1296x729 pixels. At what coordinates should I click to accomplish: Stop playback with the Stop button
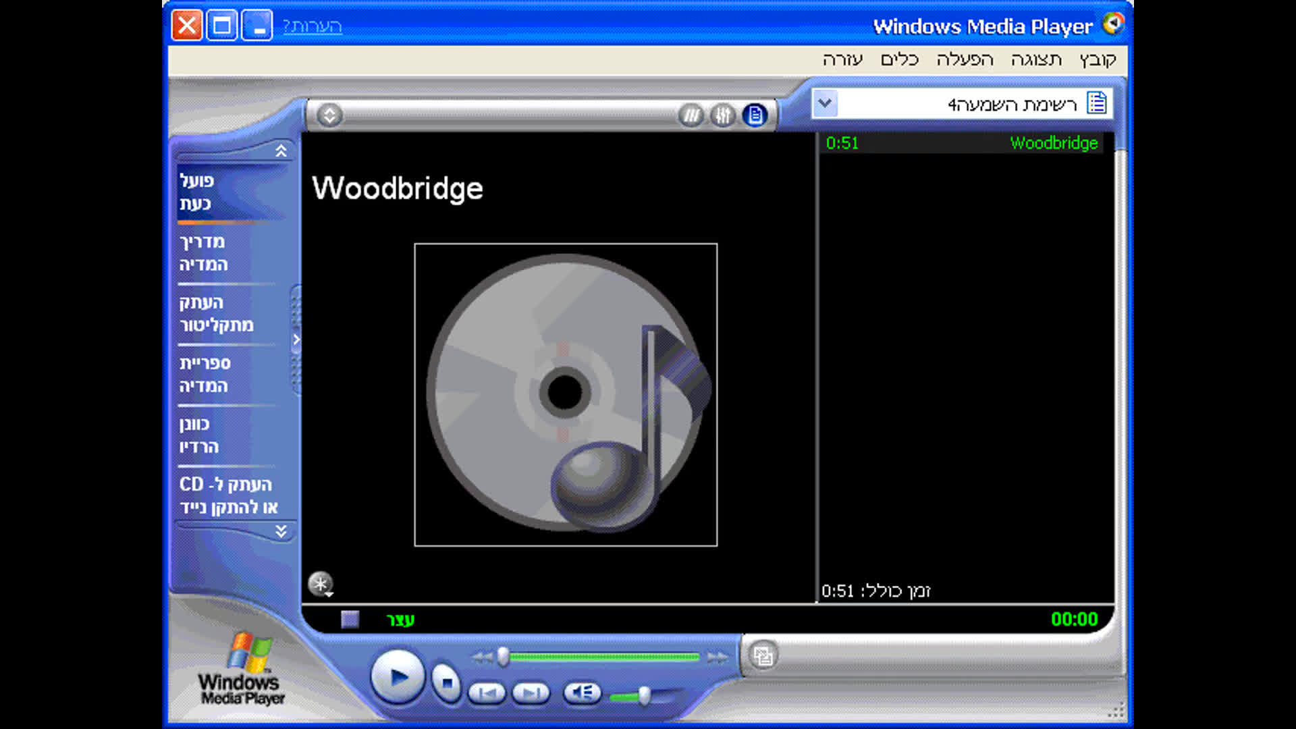pos(446,683)
